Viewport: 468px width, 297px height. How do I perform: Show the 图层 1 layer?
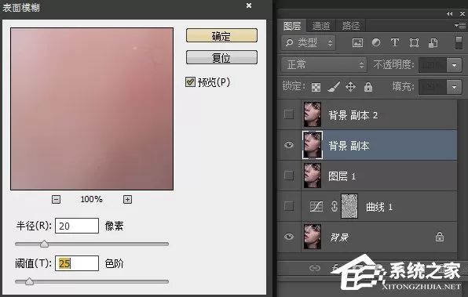tap(289, 176)
